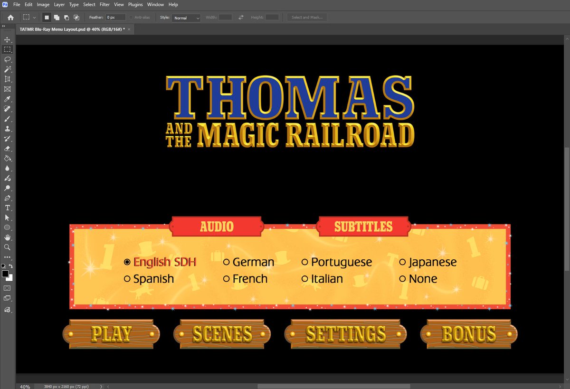Open the foreground color picker
Viewport: 570px width, 389px height.
tap(5, 274)
